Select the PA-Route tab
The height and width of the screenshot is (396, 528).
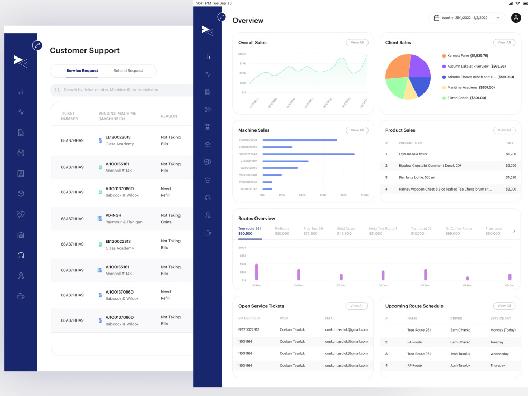tap(282, 231)
